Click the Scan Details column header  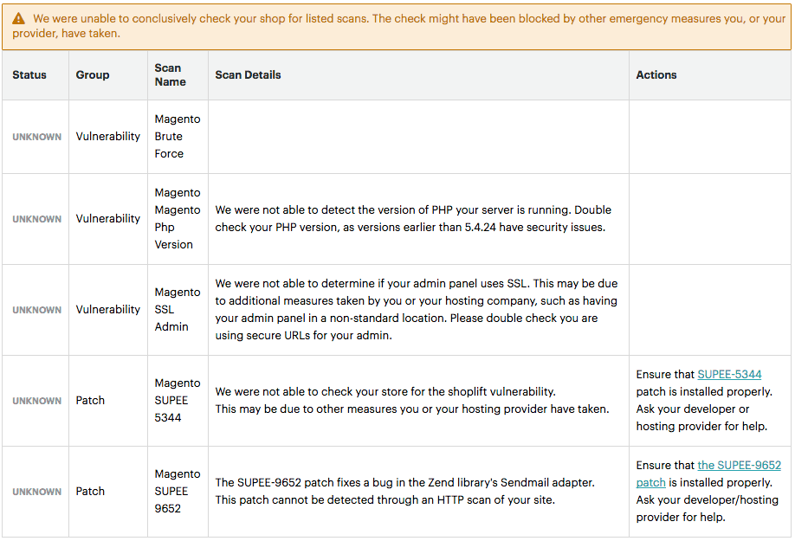pos(248,75)
